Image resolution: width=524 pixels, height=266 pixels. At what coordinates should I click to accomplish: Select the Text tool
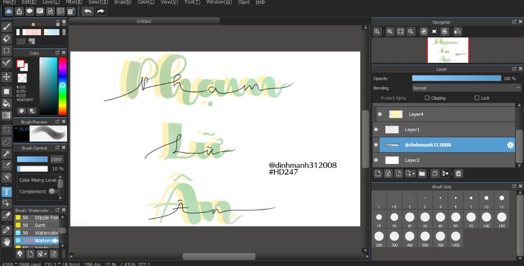click(6, 191)
